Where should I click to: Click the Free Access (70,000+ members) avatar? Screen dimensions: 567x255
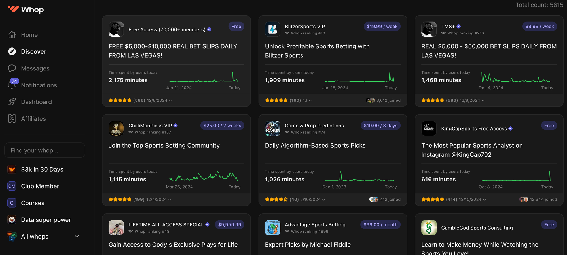[116, 29]
